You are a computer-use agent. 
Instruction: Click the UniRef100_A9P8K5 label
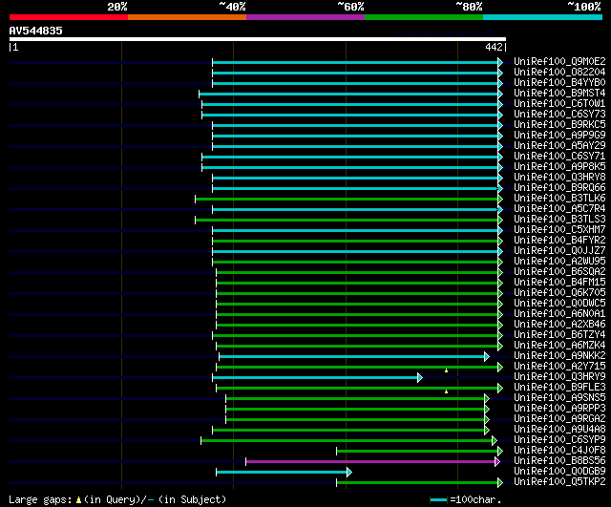click(x=559, y=167)
